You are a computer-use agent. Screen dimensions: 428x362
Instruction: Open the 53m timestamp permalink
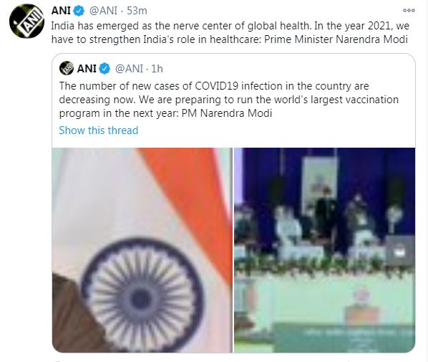pos(137,11)
